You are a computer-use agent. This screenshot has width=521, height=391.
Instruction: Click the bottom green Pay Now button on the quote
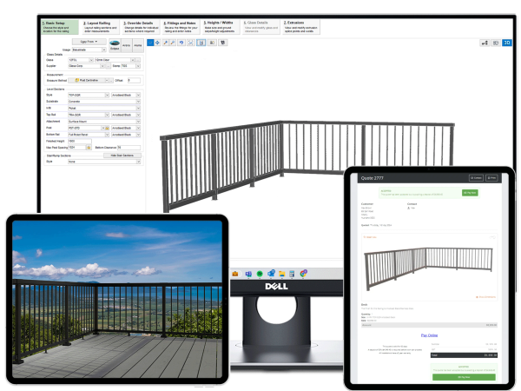pyautogui.click(x=464, y=377)
